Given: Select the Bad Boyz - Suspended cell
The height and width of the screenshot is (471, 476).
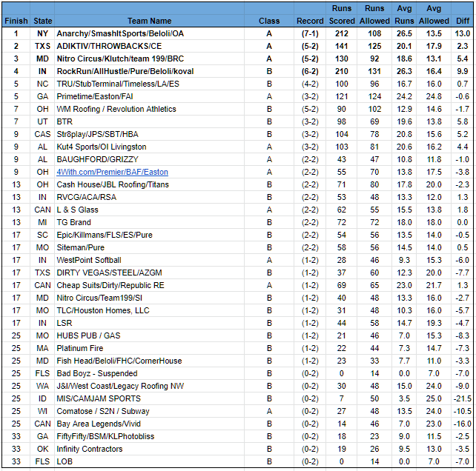Looking at the screenshot, I should click(149, 373).
